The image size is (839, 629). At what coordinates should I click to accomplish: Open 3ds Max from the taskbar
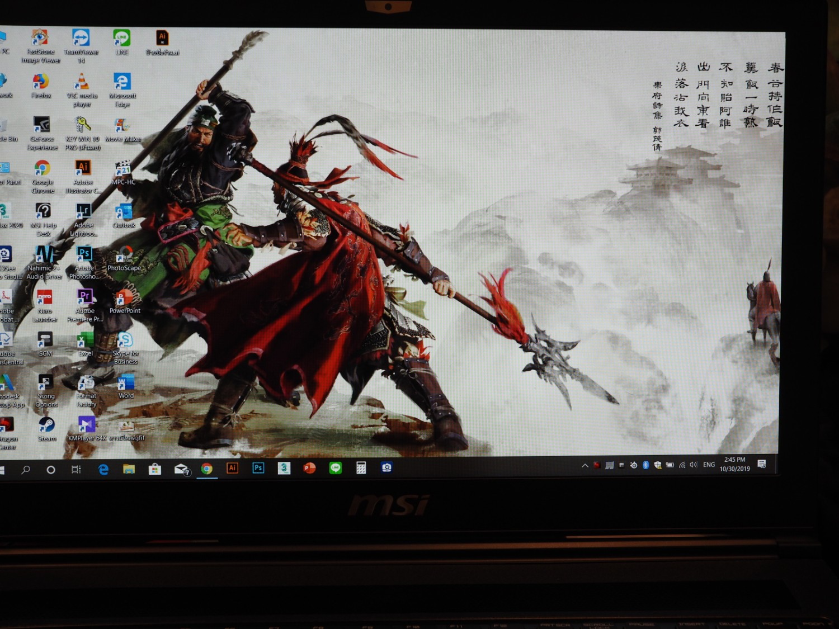[284, 468]
